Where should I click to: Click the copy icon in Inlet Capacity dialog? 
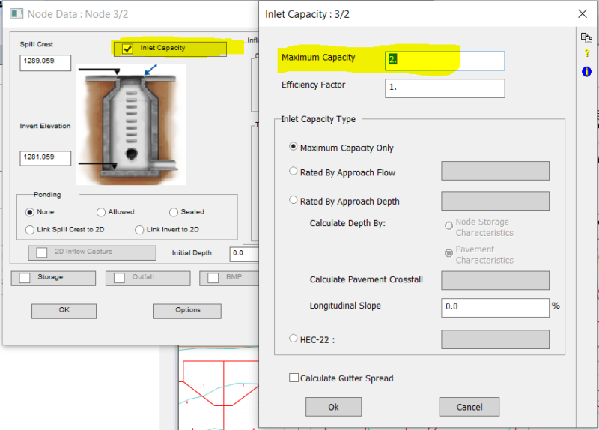pos(586,38)
